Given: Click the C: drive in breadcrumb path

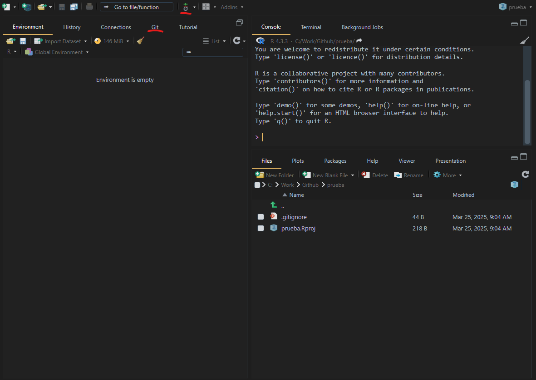Looking at the screenshot, I should point(270,185).
